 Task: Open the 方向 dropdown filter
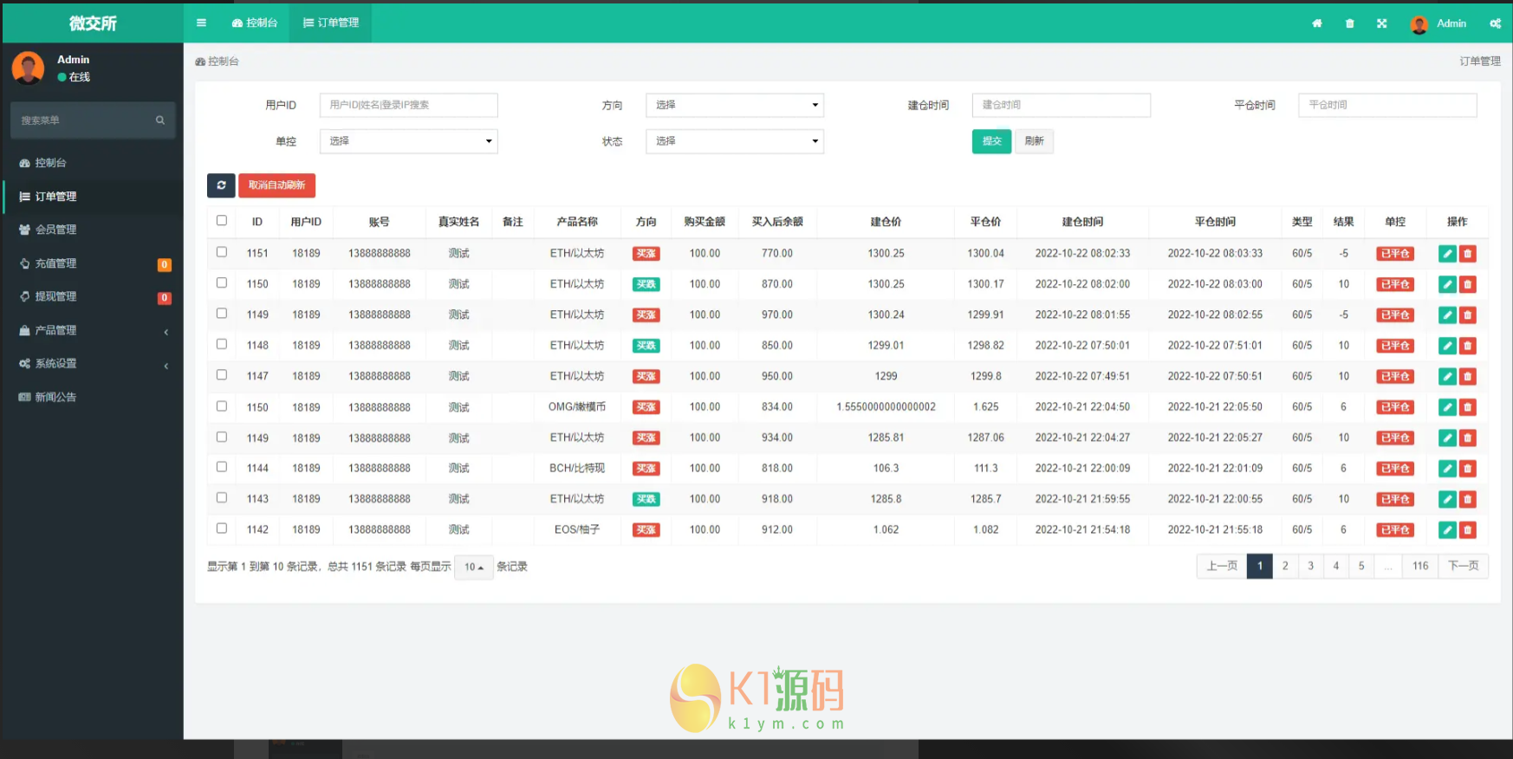pyautogui.click(x=734, y=105)
